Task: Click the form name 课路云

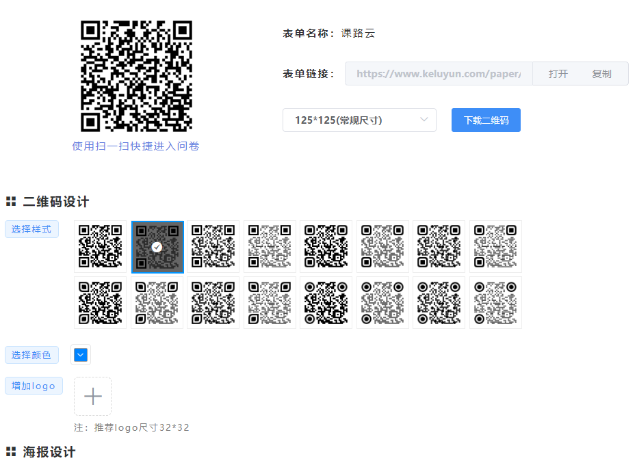Action: (358, 34)
